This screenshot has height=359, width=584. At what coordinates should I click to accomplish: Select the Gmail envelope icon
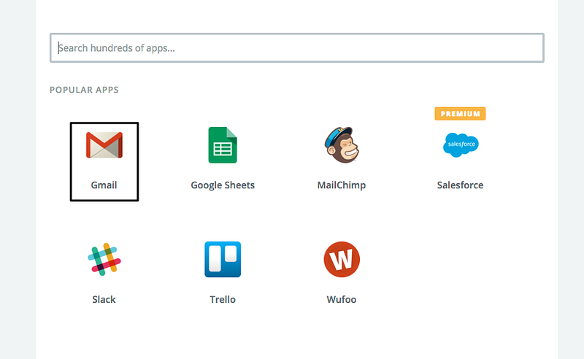(104, 145)
